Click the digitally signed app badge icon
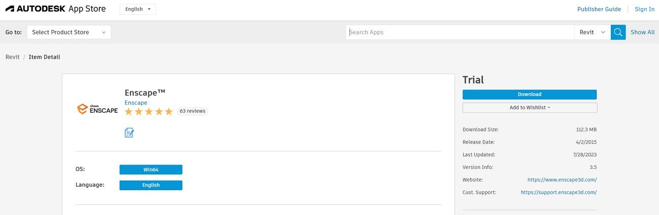This screenshot has height=215, width=659. coord(129,133)
